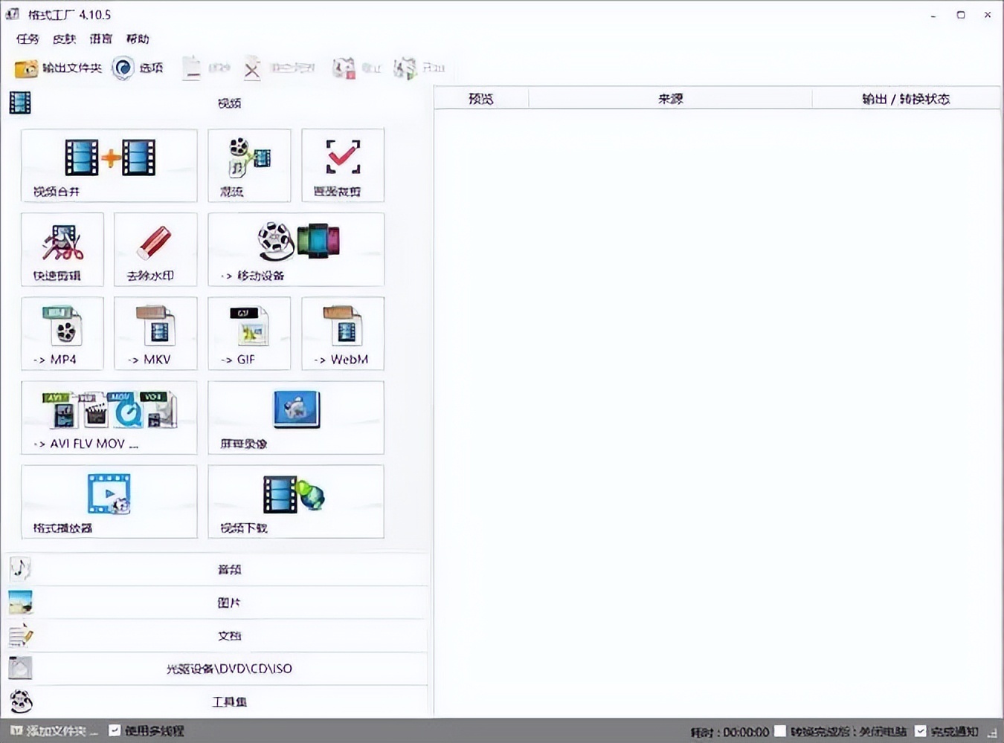The height and width of the screenshot is (743, 1004).
Task: Open the -> 移动设备 mobile device presets
Action: pos(295,249)
